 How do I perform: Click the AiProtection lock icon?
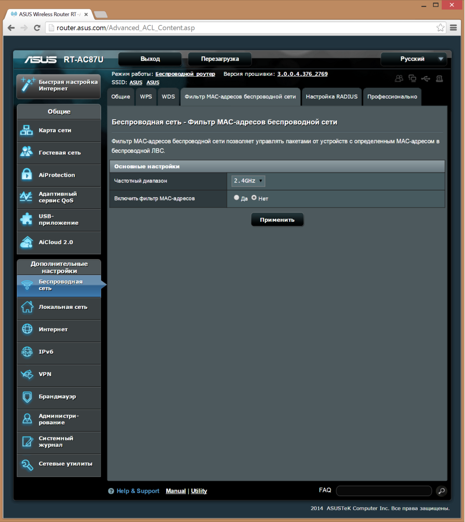pyautogui.click(x=26, y=175)
